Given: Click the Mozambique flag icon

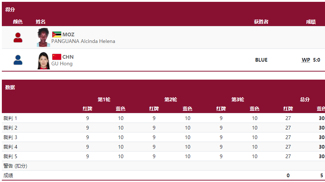Looking at the screenshot, I should [57, 34].
